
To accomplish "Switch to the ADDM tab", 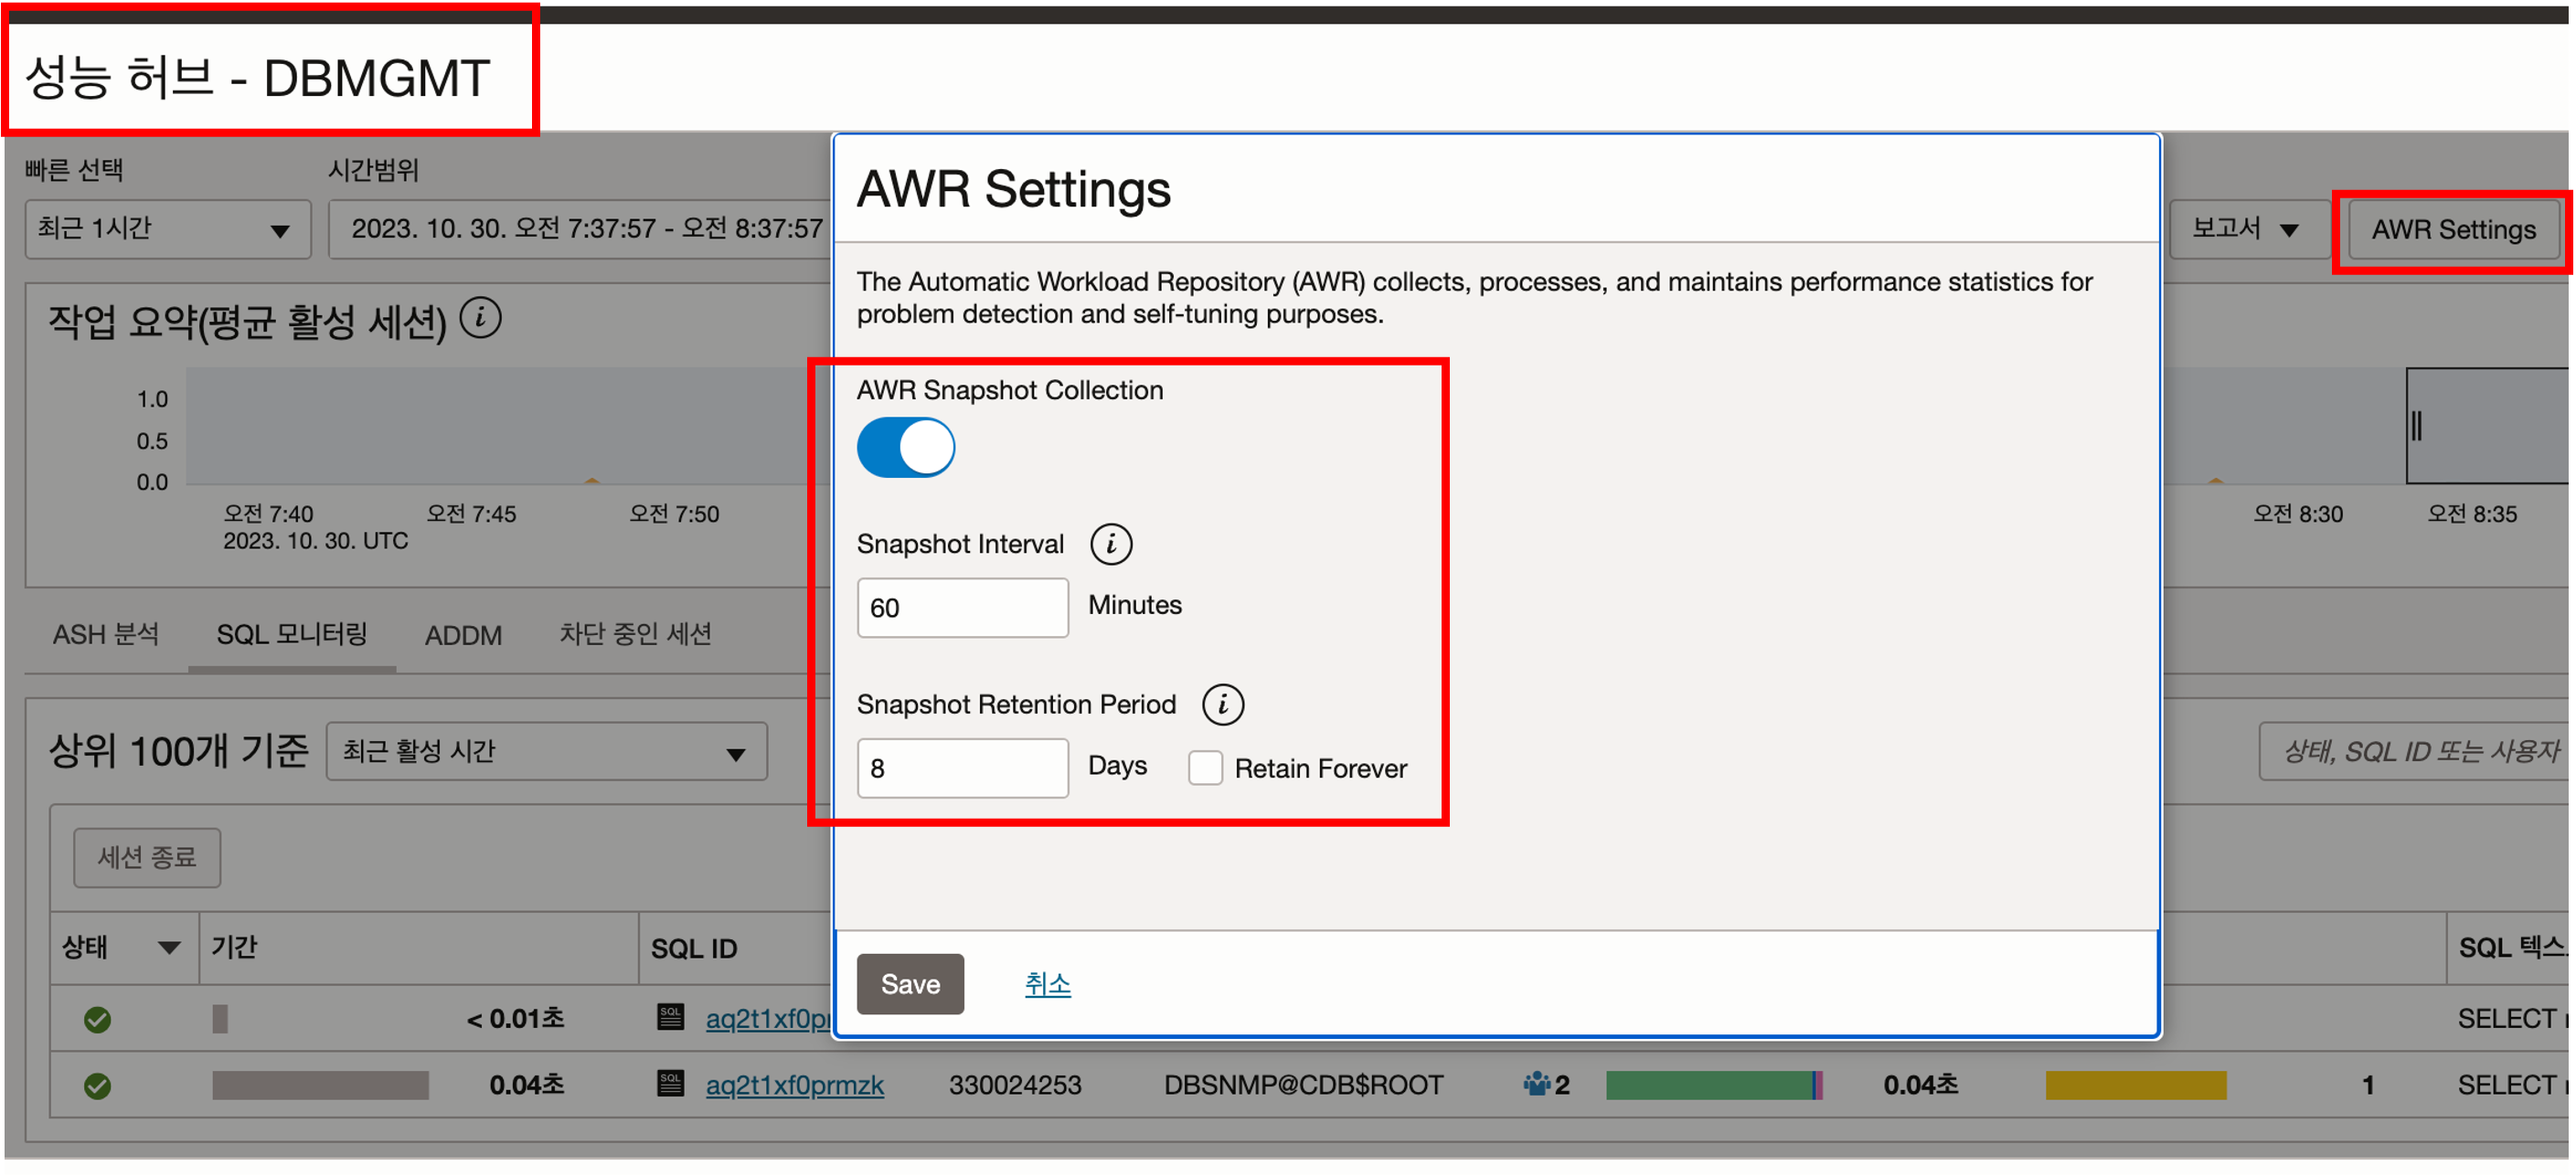I will click(463, 635).
